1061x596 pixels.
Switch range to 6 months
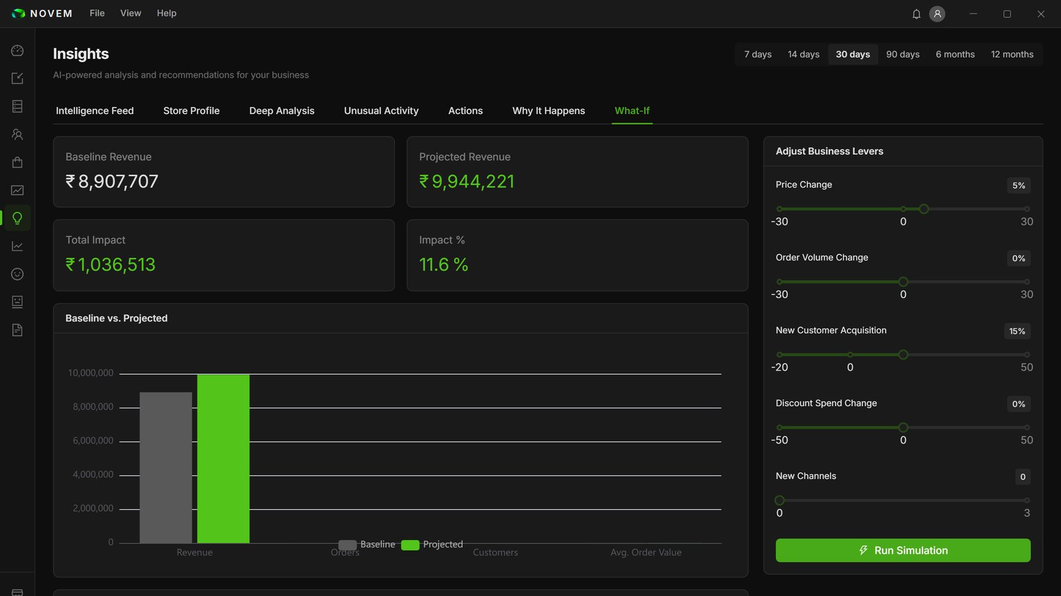tap(955, 54)
